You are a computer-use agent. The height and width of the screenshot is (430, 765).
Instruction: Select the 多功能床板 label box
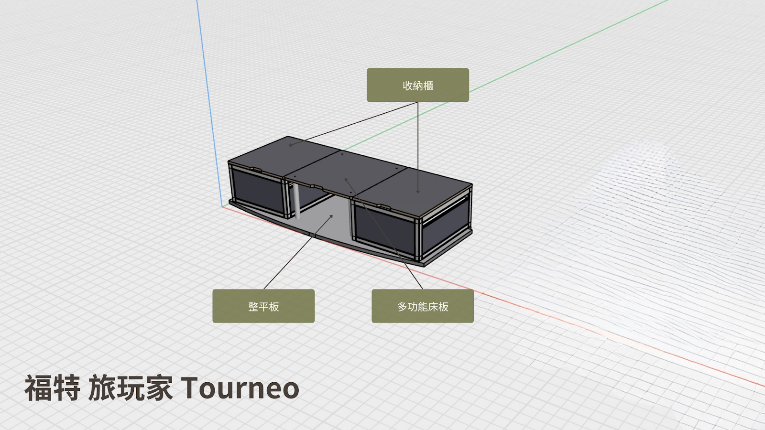pos(423,306)
